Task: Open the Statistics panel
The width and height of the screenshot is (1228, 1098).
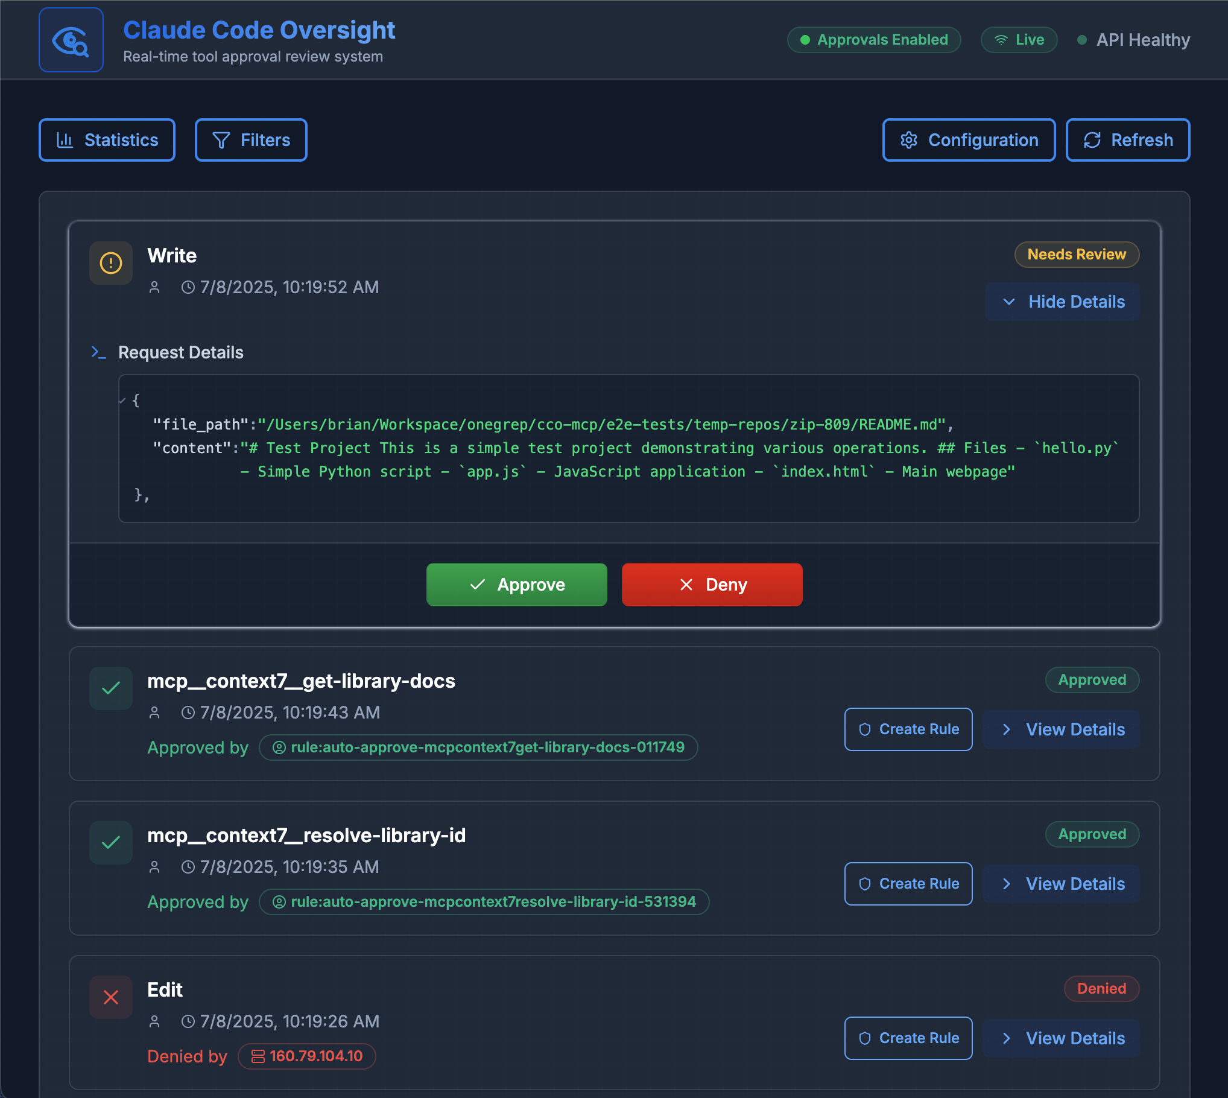Action: click(107, 140)
